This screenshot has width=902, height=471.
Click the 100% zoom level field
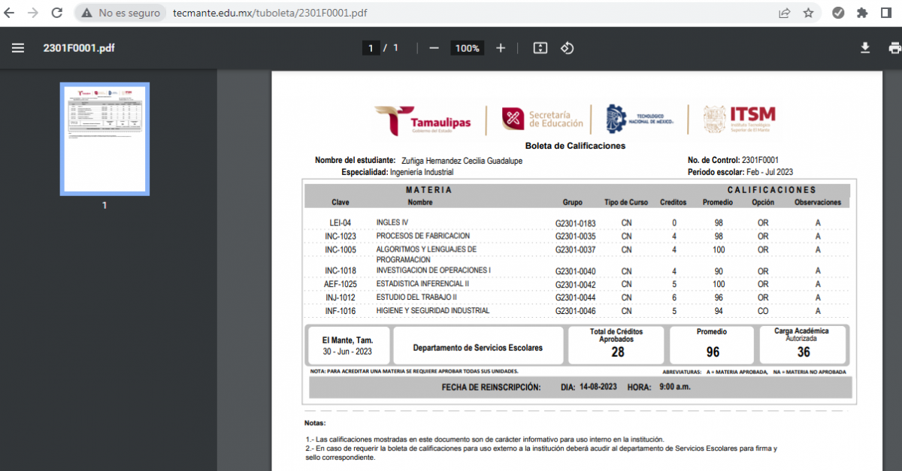[467, 48]
